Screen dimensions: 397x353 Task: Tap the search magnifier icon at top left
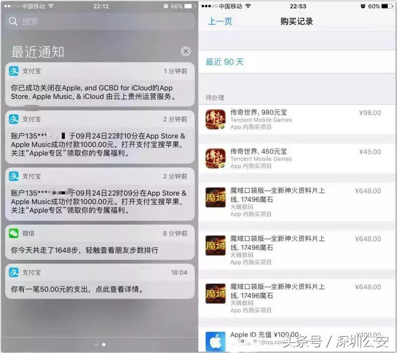[12, 22]
